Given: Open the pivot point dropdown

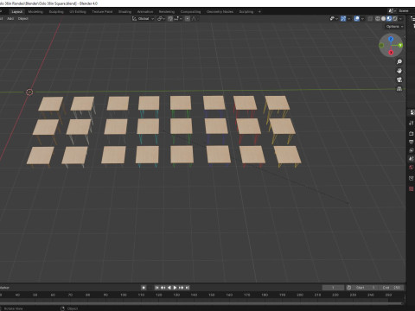Looking at the screenshot, I should [161, 19].
